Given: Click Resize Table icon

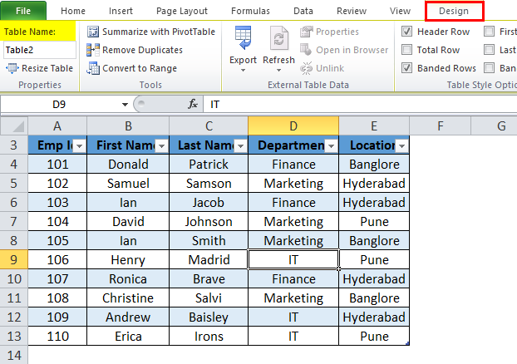Looking at the screenshot, I should 12,68.
